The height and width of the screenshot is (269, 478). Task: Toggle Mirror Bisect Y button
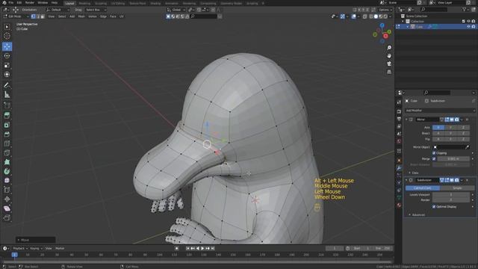pyautogui.click(x=451, y=133)
